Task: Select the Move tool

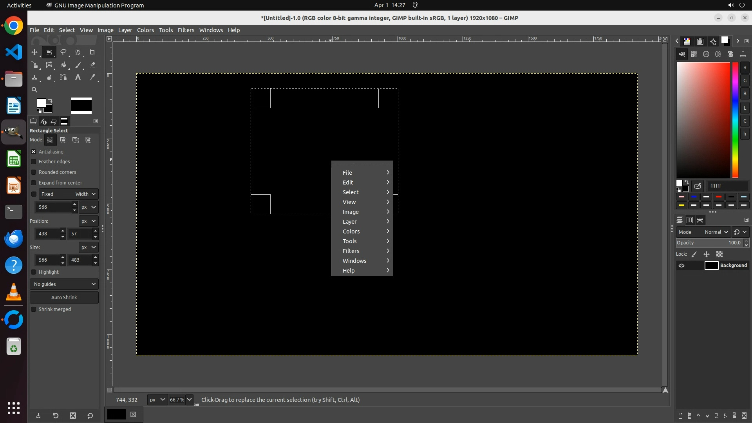Action: point(34,52)
